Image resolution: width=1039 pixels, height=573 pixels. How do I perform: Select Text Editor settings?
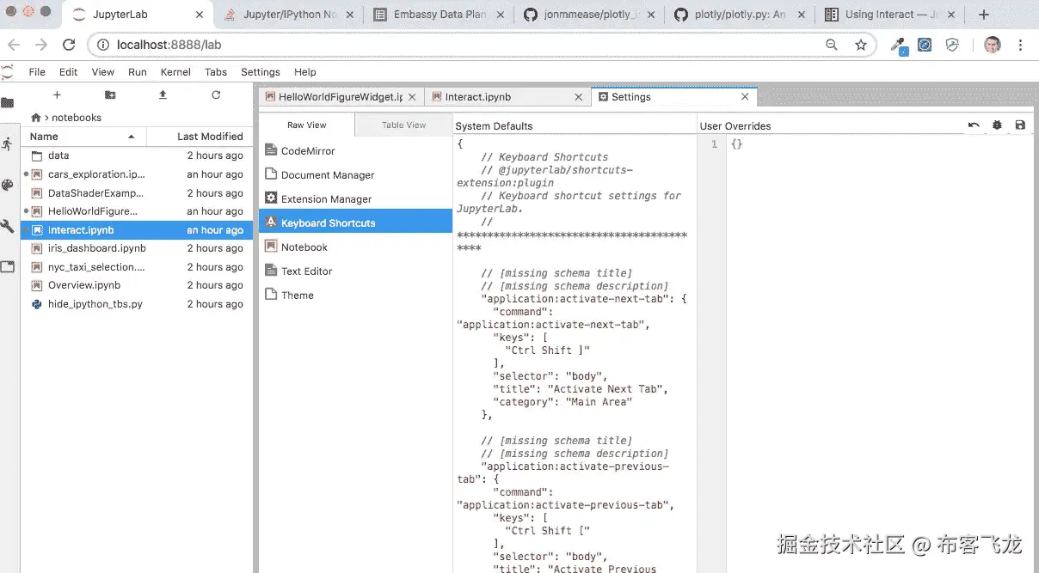pyautogui.click(x=355, y=271)
